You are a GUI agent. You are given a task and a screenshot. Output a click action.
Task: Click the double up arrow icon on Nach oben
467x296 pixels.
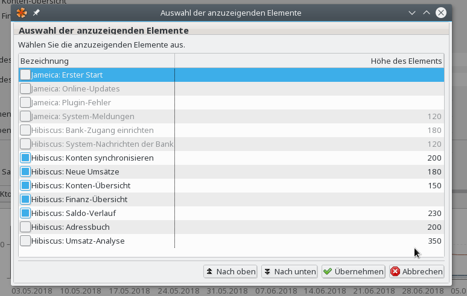(x=209, y=272)
